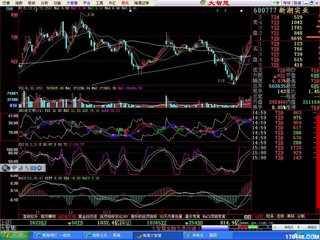
Task: Open the 工具 menu
Action: [100, 3]
